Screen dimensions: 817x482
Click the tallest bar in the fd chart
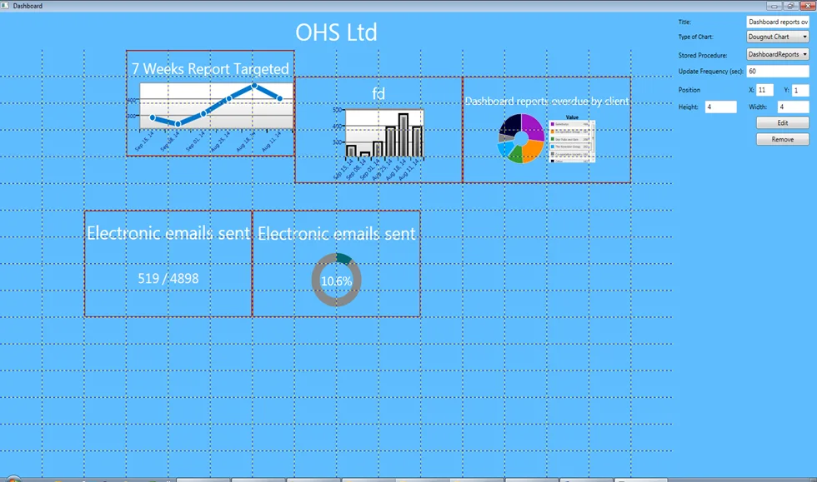pyautogui.click(x=403, y=135)
